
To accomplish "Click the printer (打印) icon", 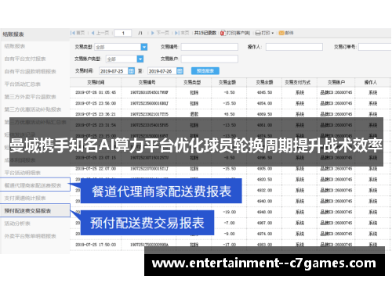I will (x=258, y=33).
